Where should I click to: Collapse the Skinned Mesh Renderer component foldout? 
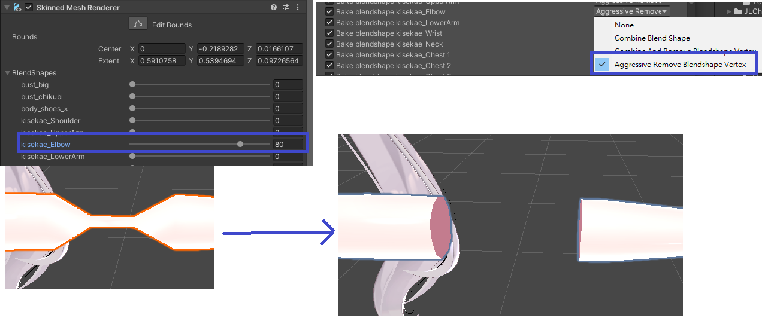tap(7, 8)
